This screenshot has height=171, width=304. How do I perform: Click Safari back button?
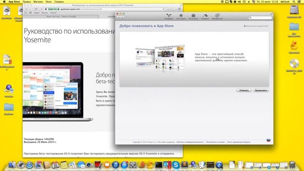tap(26, 9)
